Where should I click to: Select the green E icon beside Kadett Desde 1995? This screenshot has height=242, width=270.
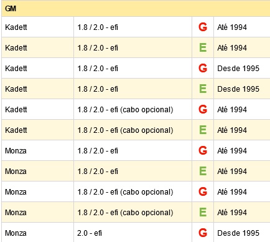[x=203, y=89]
